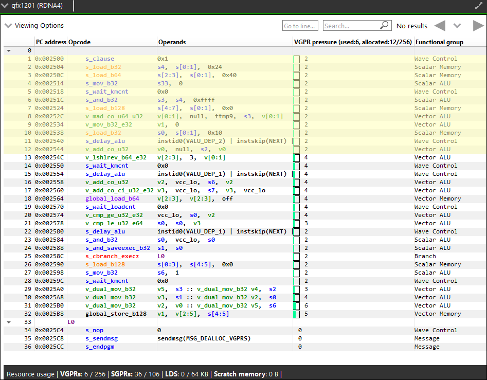
Task: Collapse code block 0 tree arrow
Action: pos(9,50)
